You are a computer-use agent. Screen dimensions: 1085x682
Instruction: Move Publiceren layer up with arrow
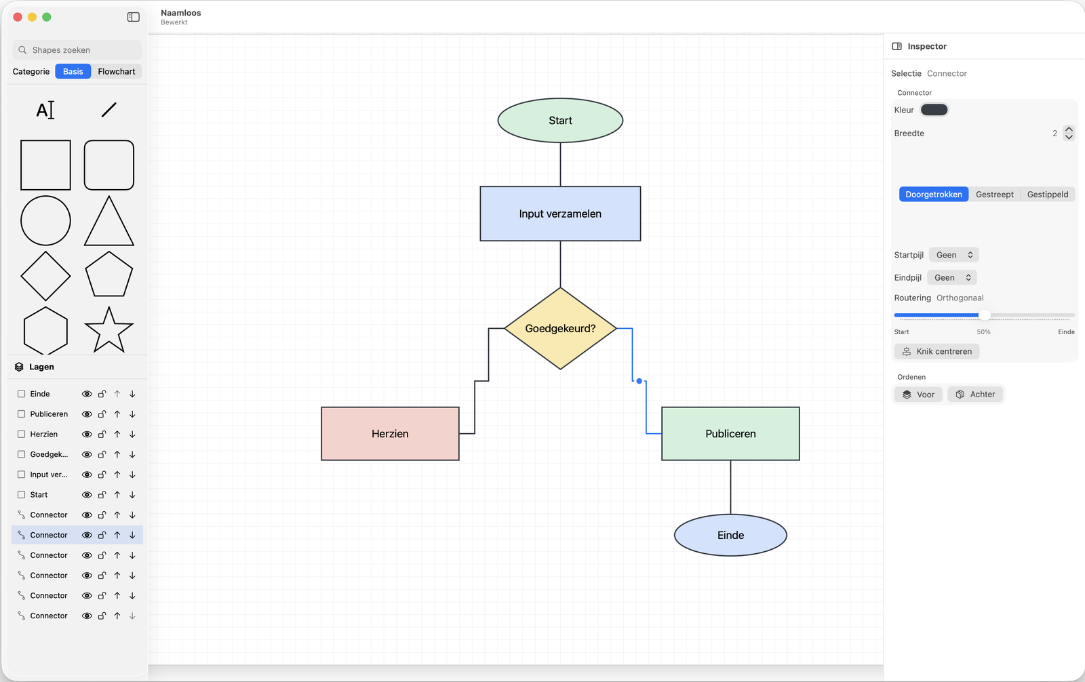[117, 414]
